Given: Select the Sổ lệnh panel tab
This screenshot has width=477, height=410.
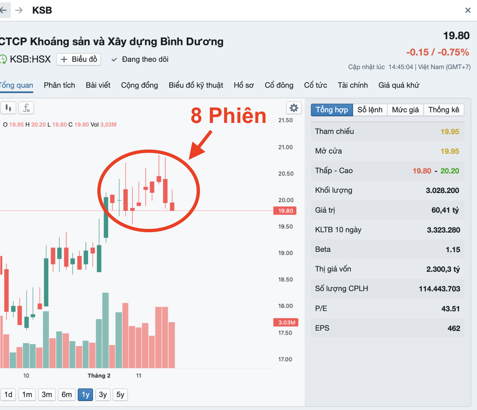Looking at the screenshot, I should click(370, 110).
